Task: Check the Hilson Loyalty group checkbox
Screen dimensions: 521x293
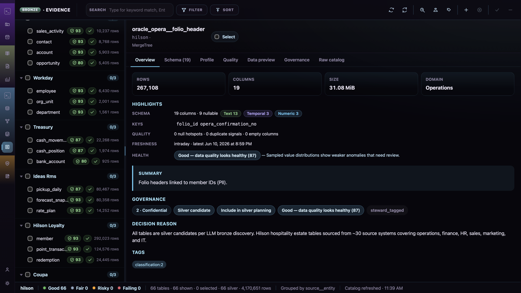Action: point(28,226)
